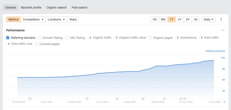Click the Impressions half-circle icon

click(x=177, y=38)
